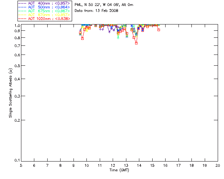Click the red square marker near 9.7 GMT
This screenshot has height=179, width=224.
[83, 38]
